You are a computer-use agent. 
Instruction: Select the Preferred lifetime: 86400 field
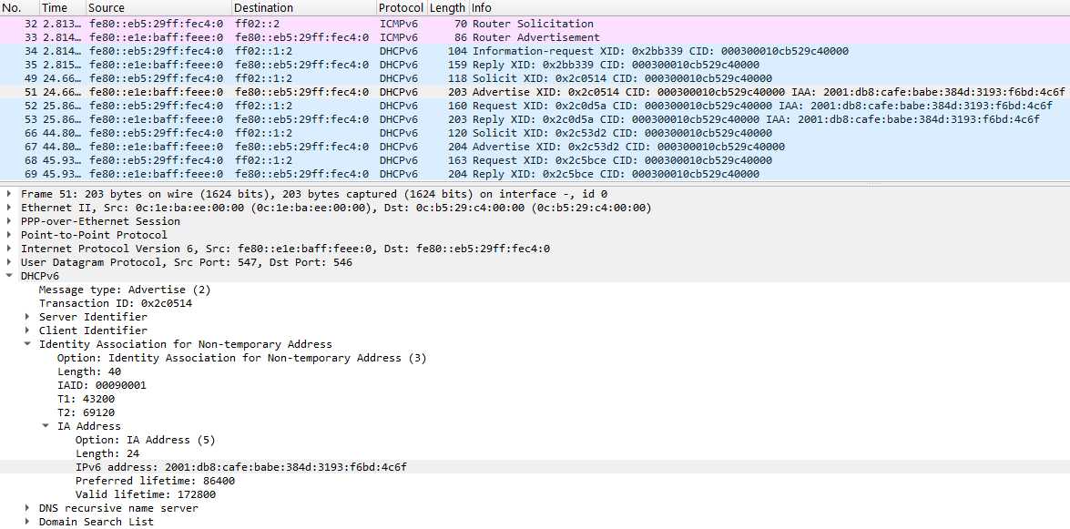pyautogui.click(x=155, y=481)
